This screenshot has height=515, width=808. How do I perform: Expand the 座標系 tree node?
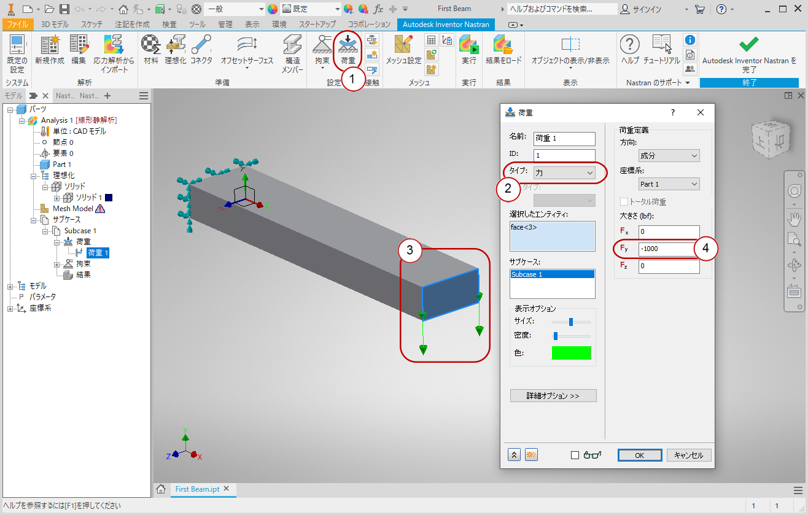point(10,308)
